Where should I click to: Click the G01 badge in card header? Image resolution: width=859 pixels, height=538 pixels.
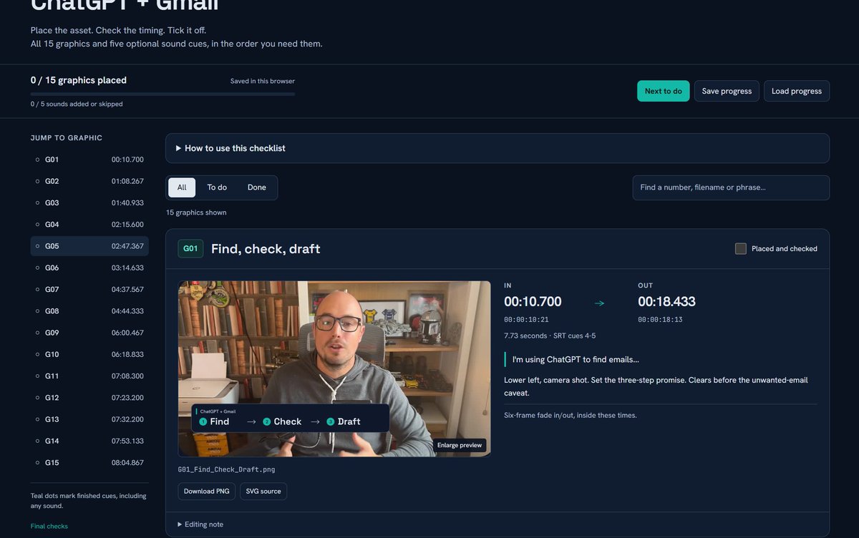[x=190, y=249]
